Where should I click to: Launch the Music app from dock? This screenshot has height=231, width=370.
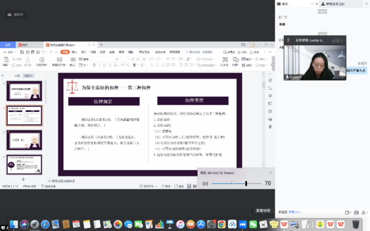[180, 224]
